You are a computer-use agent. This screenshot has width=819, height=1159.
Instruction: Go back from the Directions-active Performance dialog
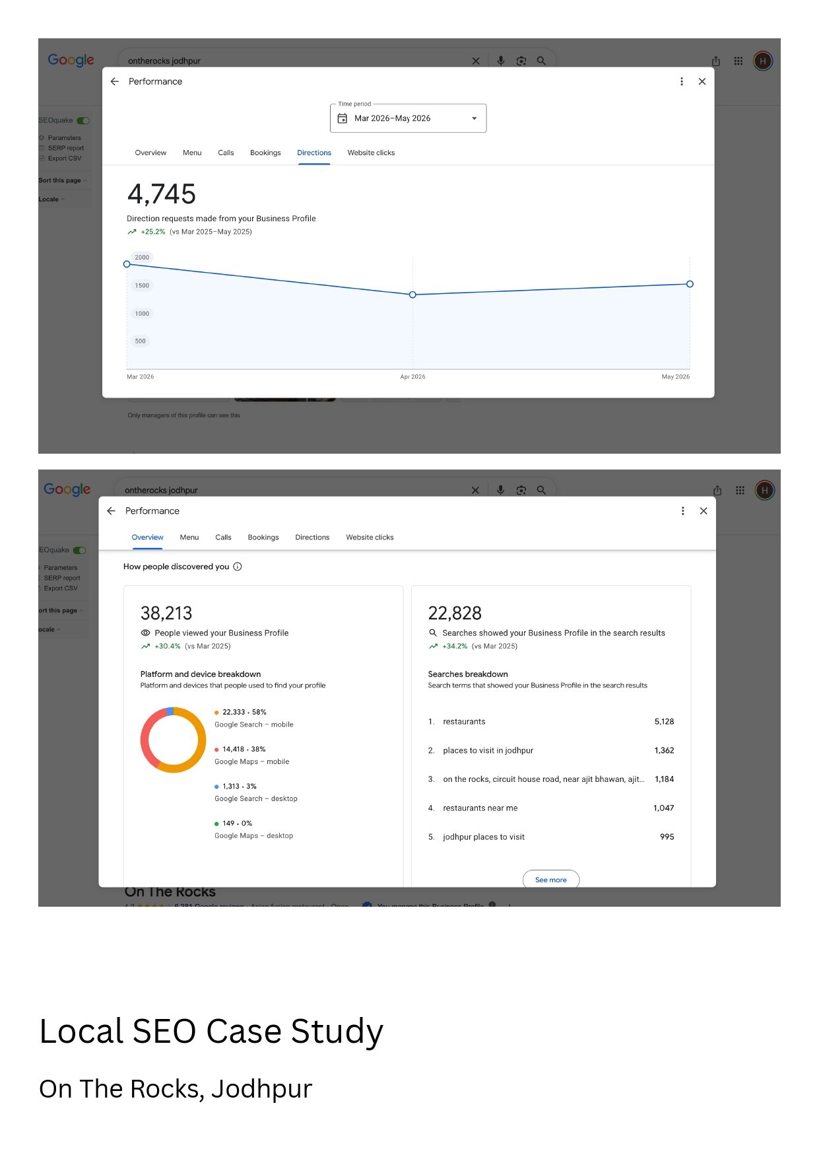click(x=115, y=81)
